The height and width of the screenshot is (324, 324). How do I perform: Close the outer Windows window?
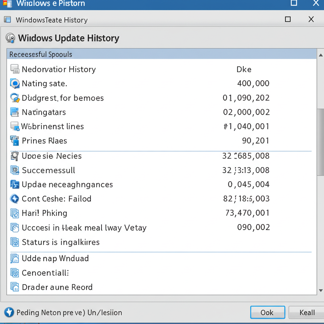(x=316, y=3)
